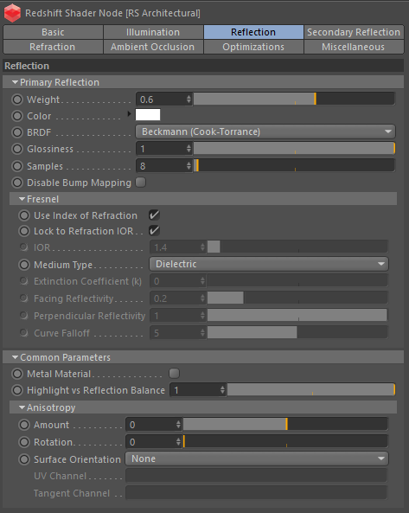Screen dimensions: 409x513
Task: Click the Highlight vs Reflection Balance animation circle
Action: [x=17, y=390]
